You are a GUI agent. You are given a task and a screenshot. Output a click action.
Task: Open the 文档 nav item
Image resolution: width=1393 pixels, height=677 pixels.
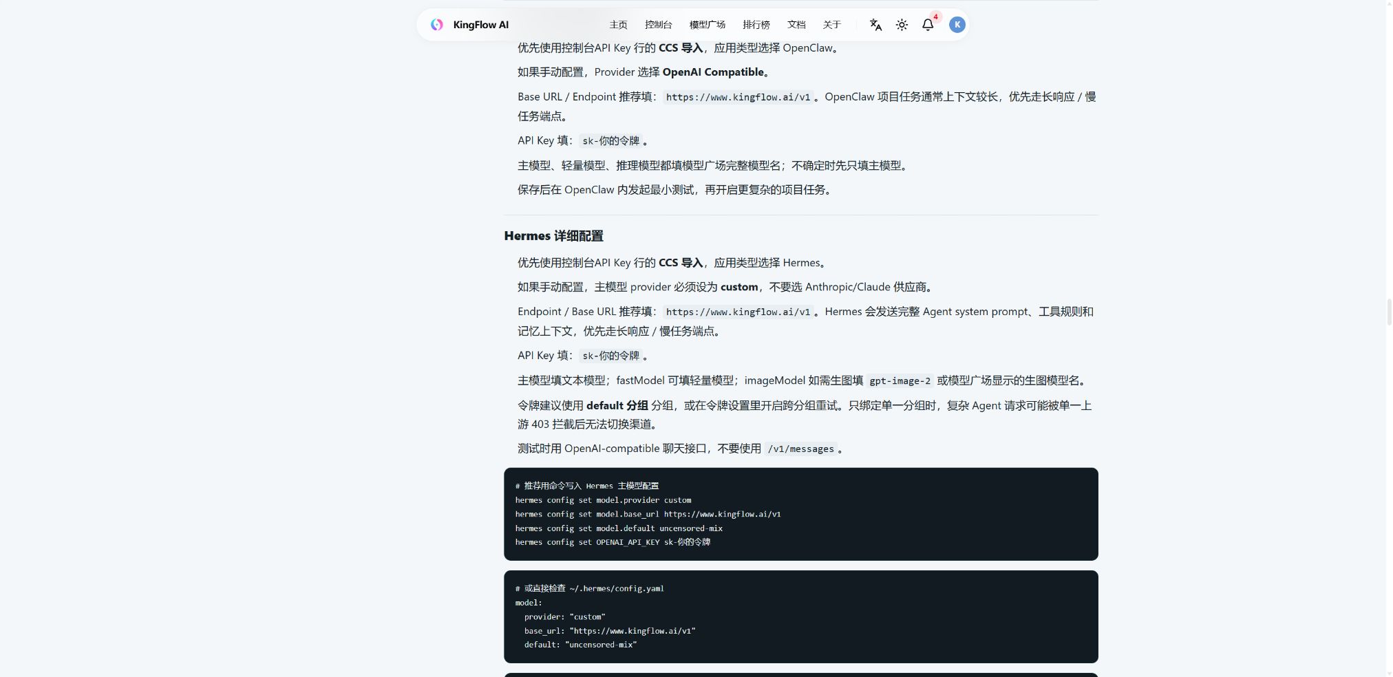(796, 25)
